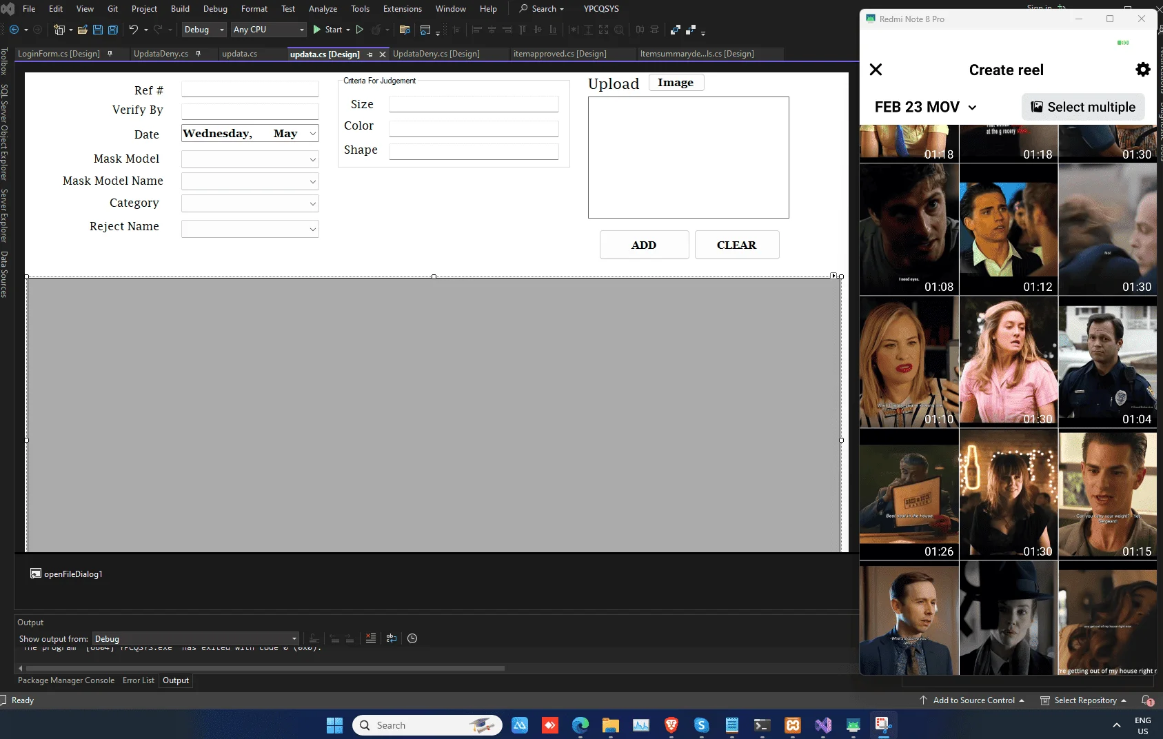Open the Windows Start menu
1163x739 pixels.
click(x=334, y=725)
